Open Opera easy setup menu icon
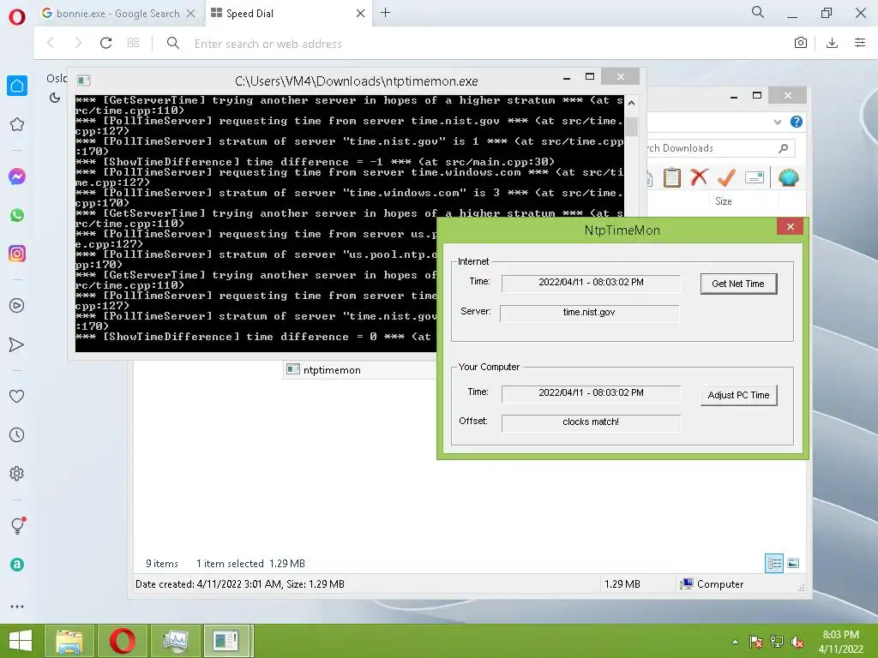The width and height of the screenshot is (878, 658). point(860,43)
